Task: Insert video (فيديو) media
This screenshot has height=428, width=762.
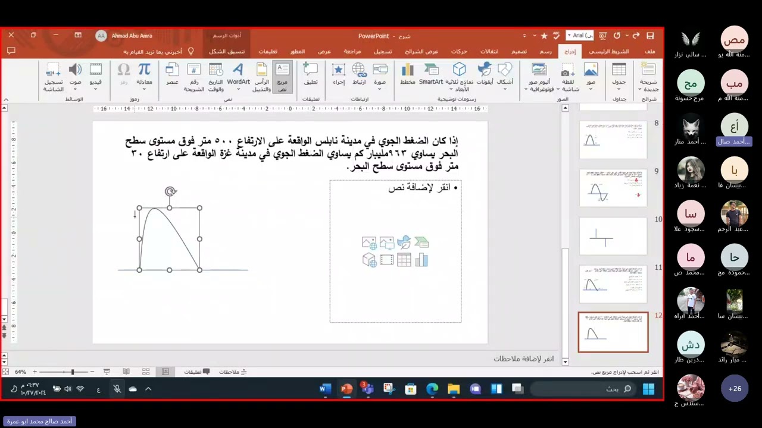Action: pyautogui.click(x=96, y=76)
